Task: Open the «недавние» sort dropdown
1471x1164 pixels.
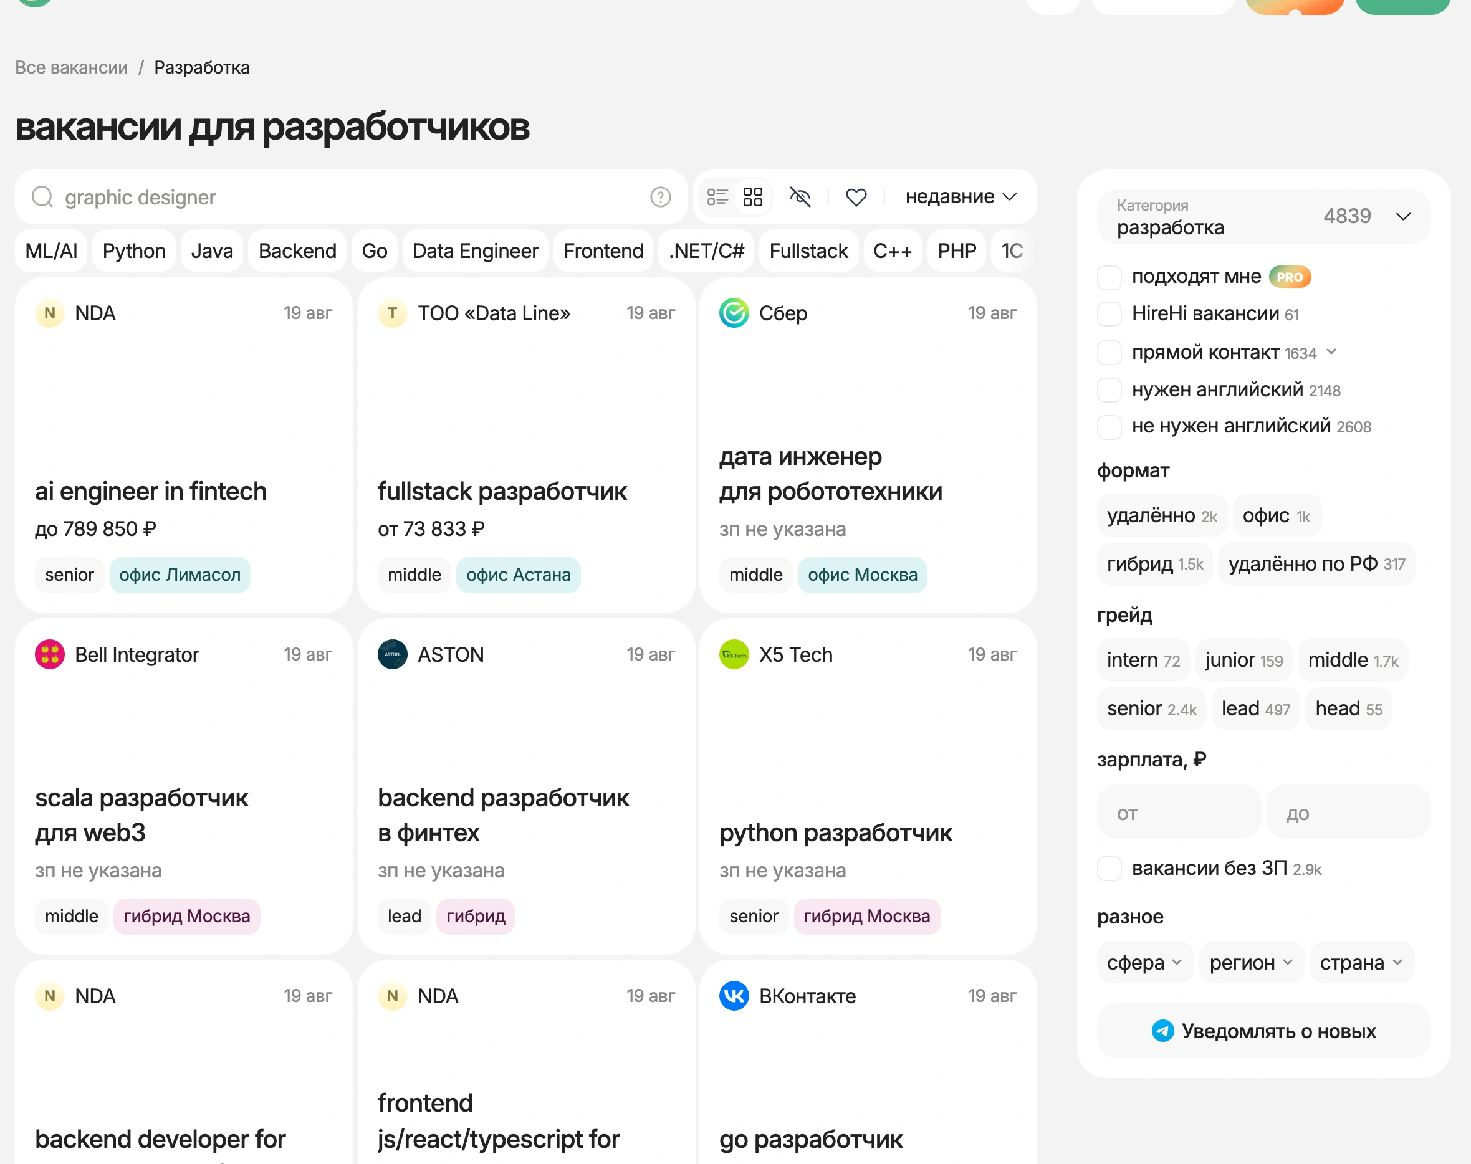Action: point(961,197)
